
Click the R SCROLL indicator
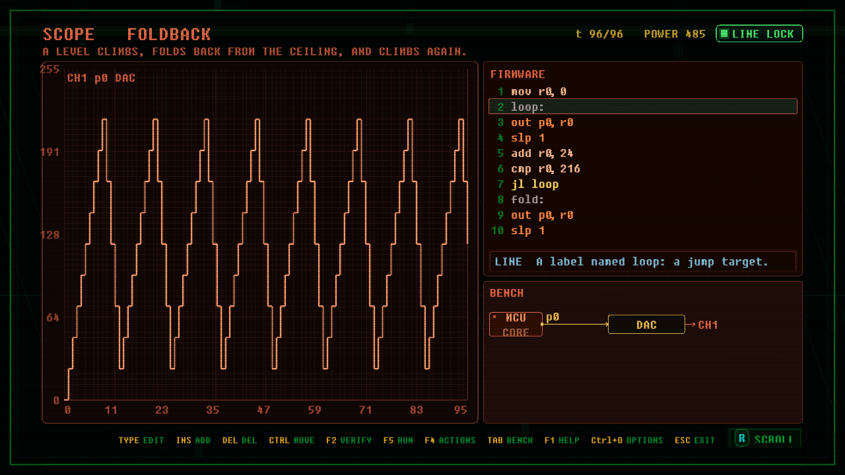click(x=765, y=439)
